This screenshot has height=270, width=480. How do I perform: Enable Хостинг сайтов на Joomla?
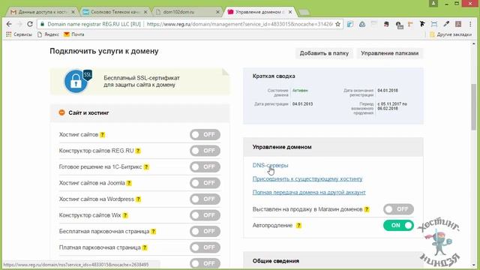[205, 183]
